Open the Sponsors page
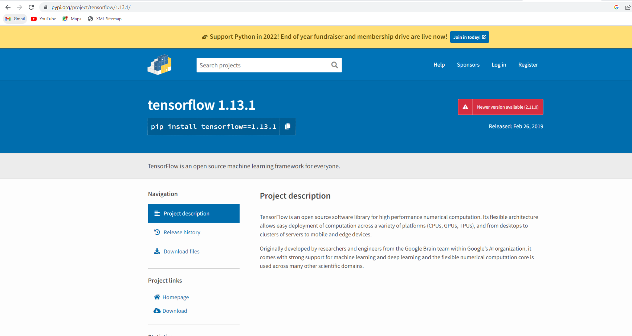 pyautogui.click(x=468, y=65)
